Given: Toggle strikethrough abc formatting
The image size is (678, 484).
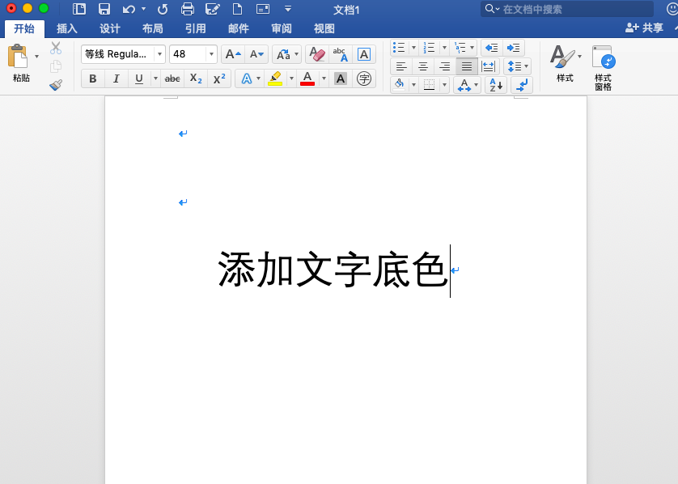Looking at the screenshot, I should (x=172, y=79).
